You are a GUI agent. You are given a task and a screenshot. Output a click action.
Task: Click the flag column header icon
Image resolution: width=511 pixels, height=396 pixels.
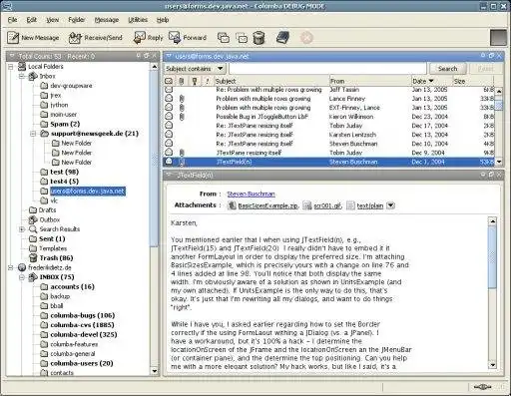pyautogui.click(x=195, y=81)
